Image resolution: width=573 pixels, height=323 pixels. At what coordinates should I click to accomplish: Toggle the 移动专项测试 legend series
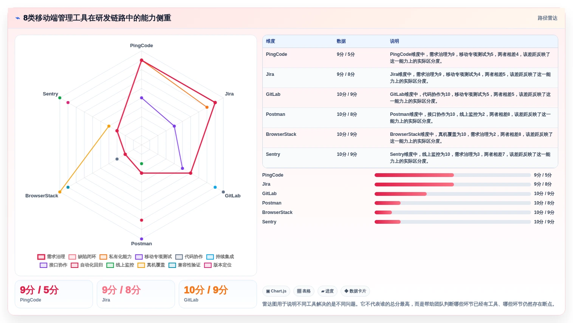[x=153, y=257]
